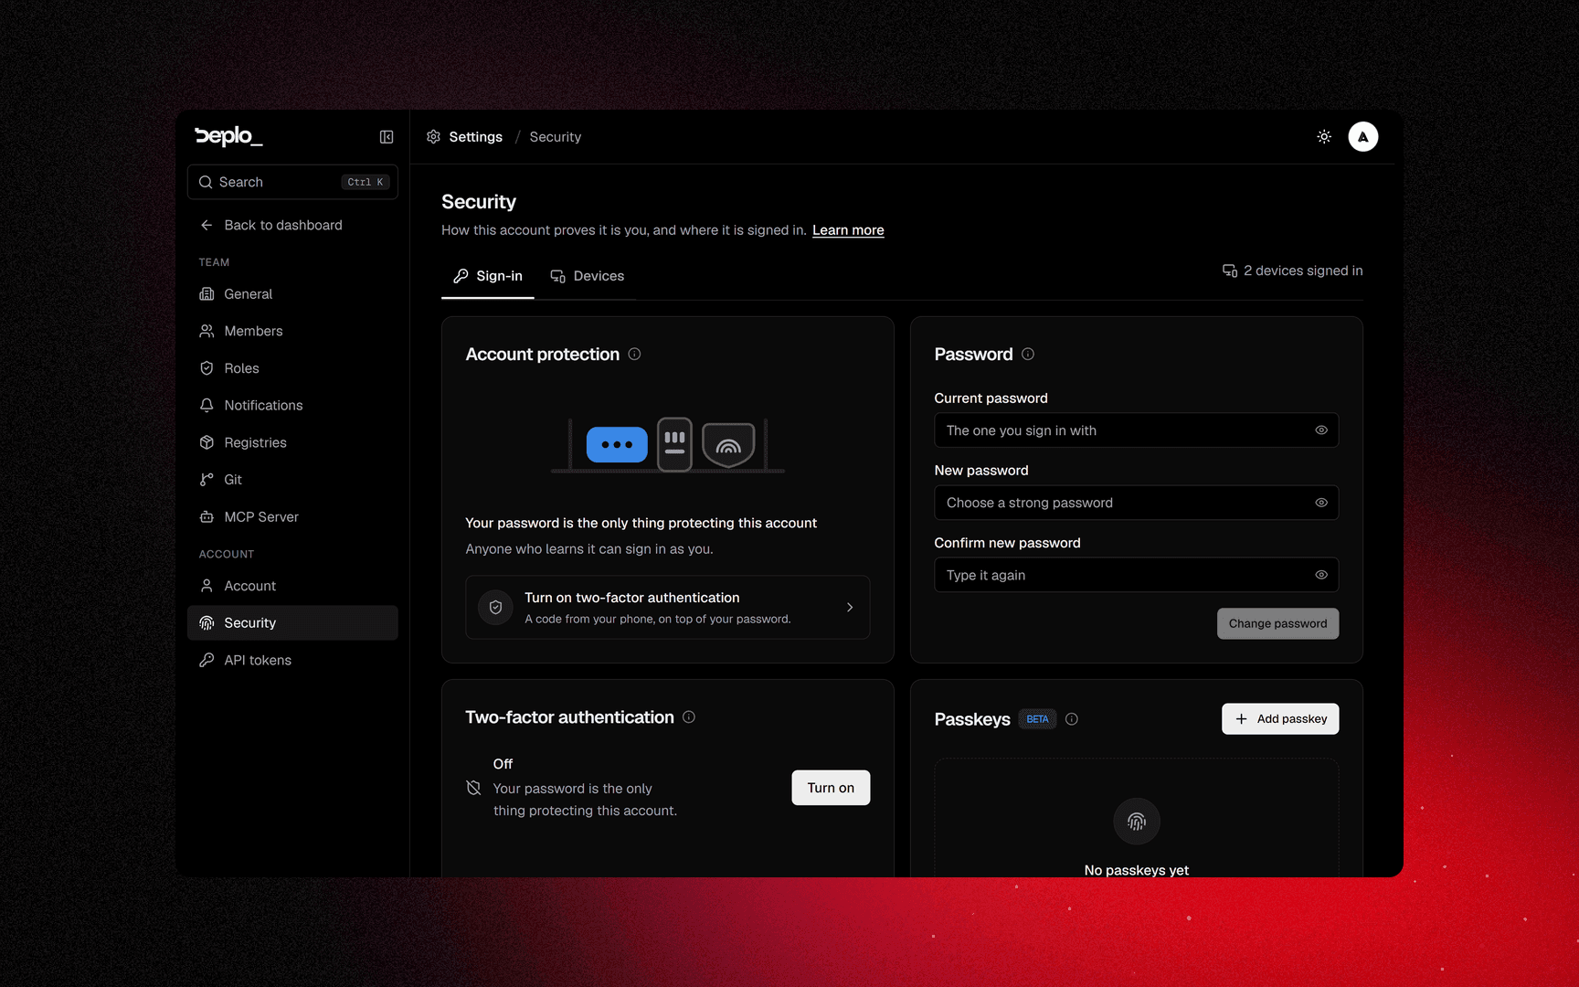
Task: Click the Confirm new password input
Action: (x=1136, y=575)
